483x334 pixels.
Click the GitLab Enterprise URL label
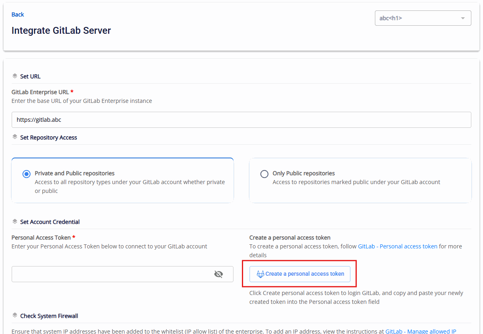(x=40, y=92)
